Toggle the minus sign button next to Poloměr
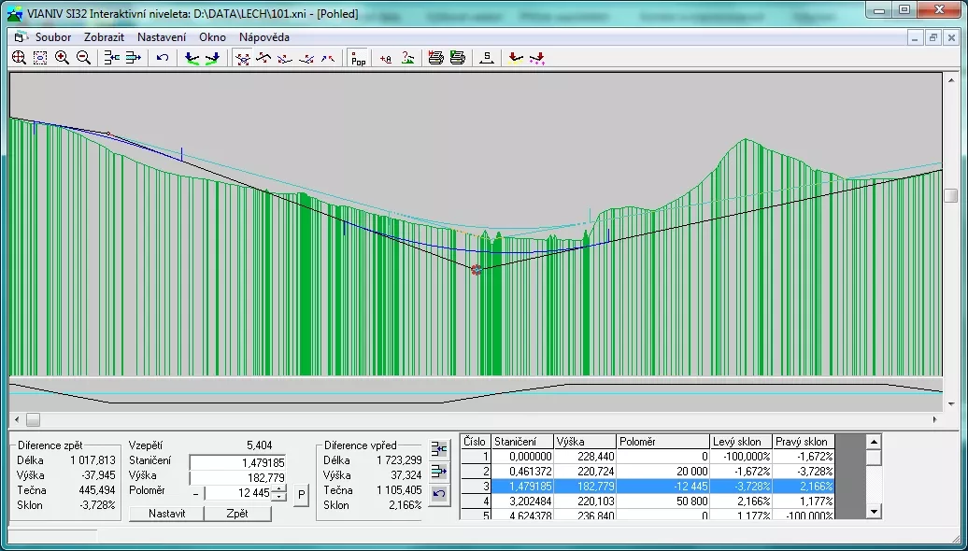Screen dimensions: 968x551 (x=195, y=493)
